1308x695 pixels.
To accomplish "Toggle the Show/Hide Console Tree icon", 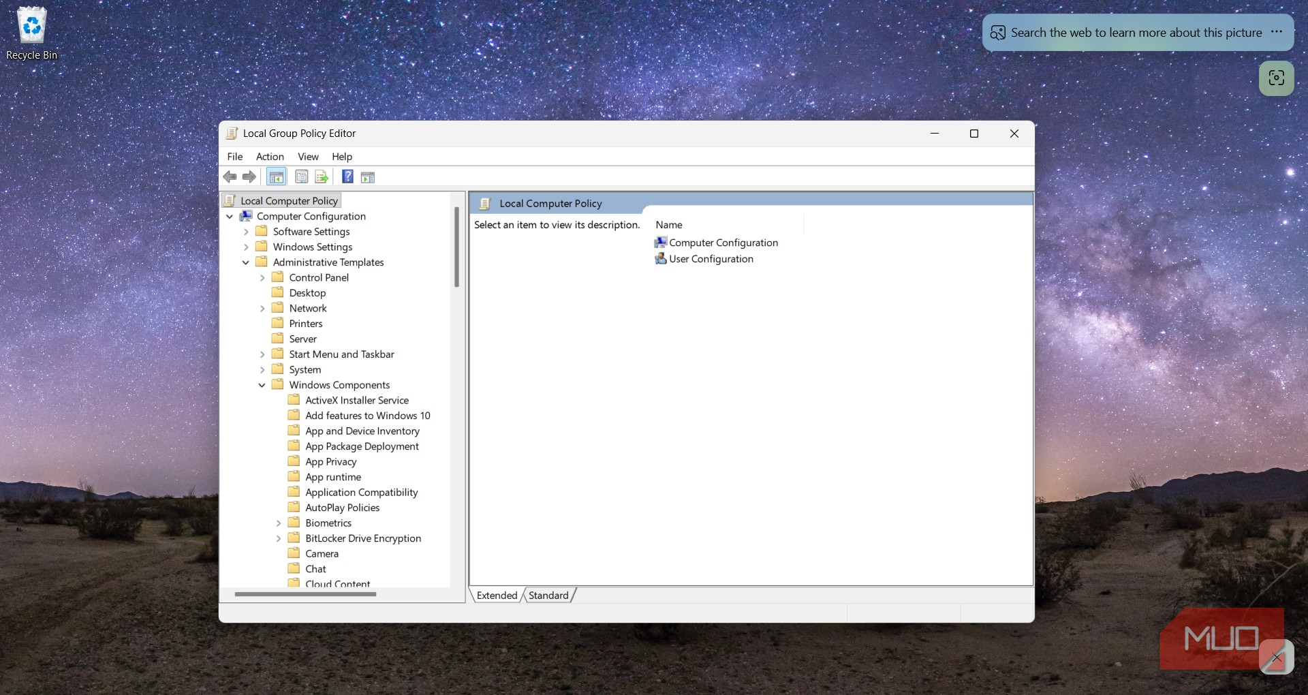I will point(276,177).
